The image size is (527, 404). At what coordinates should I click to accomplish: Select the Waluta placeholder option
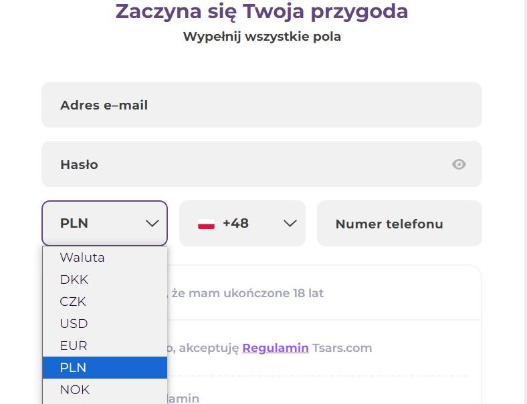click(x=105, y=258)
